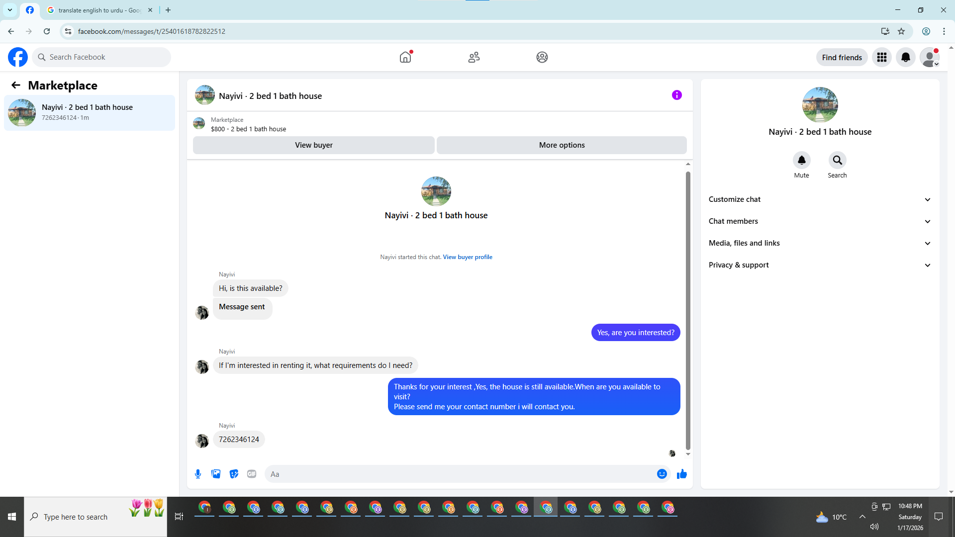Open Facebook notifications bell
Viewport: 955px width, 537px height.
[x=905, y=57]
